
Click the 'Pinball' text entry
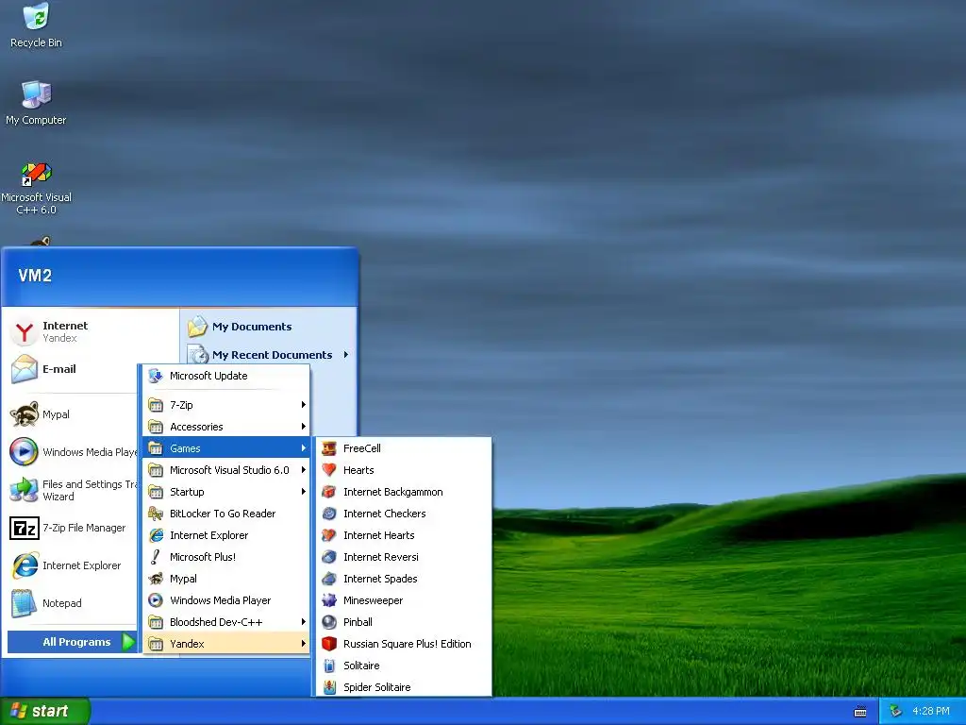point(358,622)
